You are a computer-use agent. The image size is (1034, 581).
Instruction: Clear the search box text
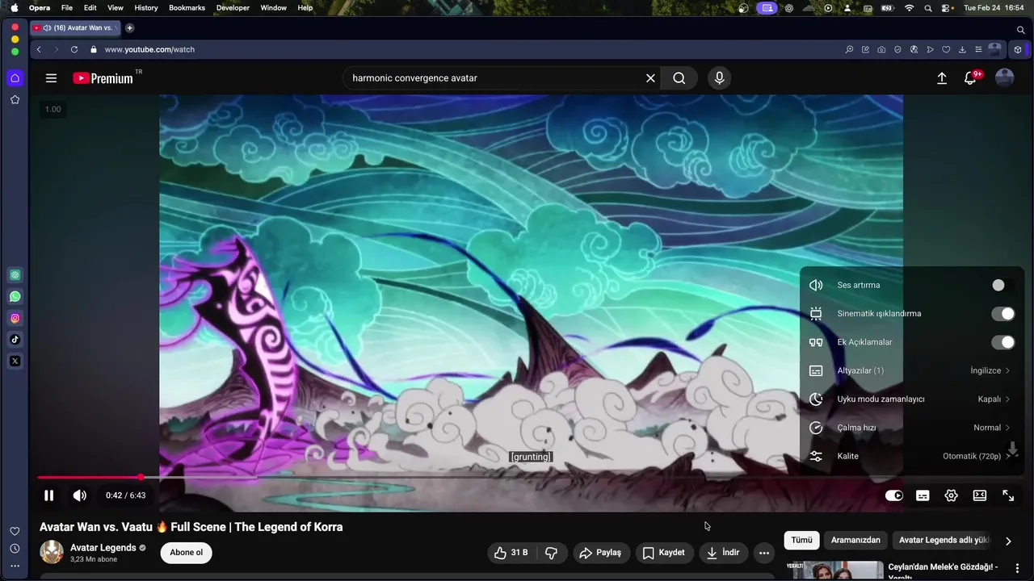coord(650,78)
